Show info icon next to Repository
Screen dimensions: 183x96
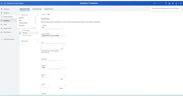[64, 68]
